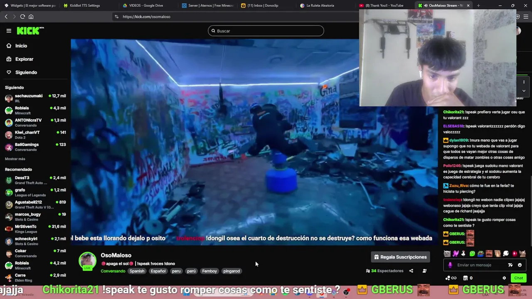The width and height of the screenshot is (532, 299).
Task: Focus the Buscar search field
Action: [x=266, y=31]
